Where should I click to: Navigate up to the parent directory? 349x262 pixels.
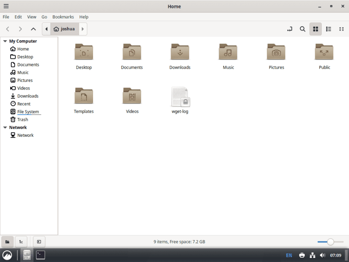point(33,29)
